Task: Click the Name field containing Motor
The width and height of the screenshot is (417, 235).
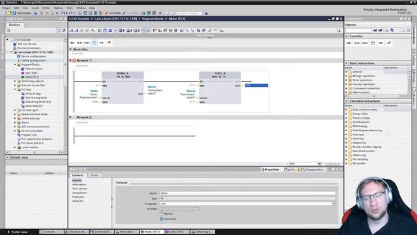Action: point(248,193)
